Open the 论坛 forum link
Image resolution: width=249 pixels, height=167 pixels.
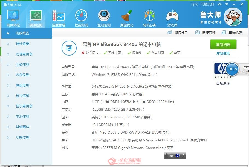(x=195, y=4)
